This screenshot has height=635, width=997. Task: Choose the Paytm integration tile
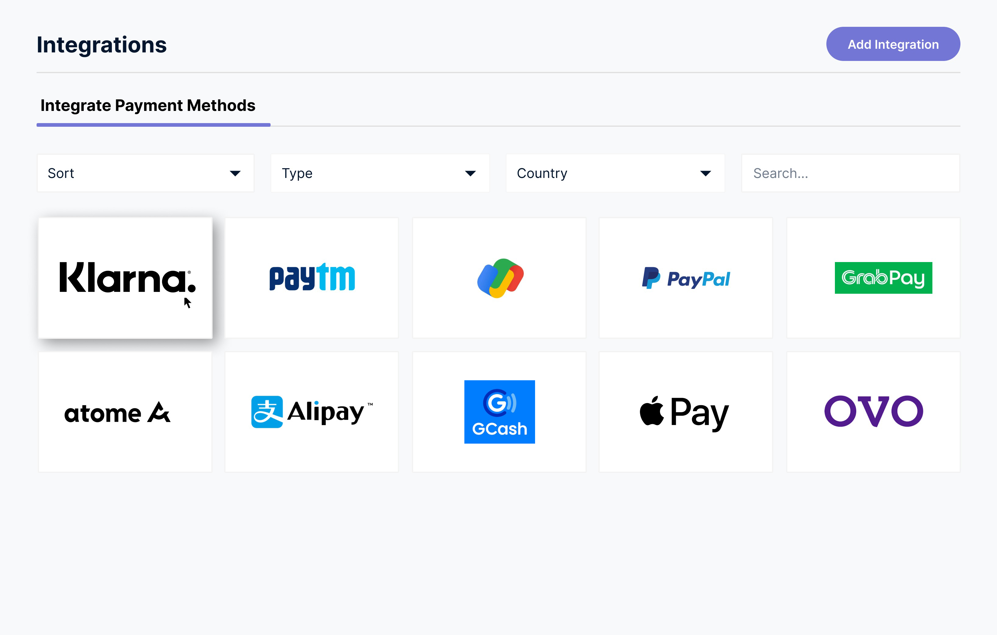(312, 278)
